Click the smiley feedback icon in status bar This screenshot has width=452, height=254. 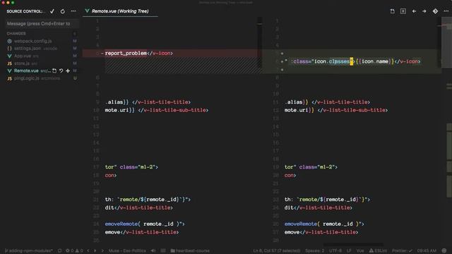(444, 251)
